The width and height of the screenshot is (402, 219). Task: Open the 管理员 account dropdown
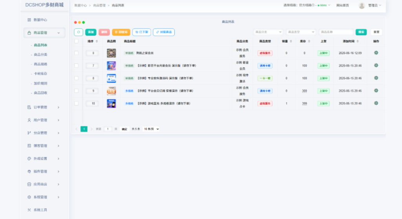(375, 5)
